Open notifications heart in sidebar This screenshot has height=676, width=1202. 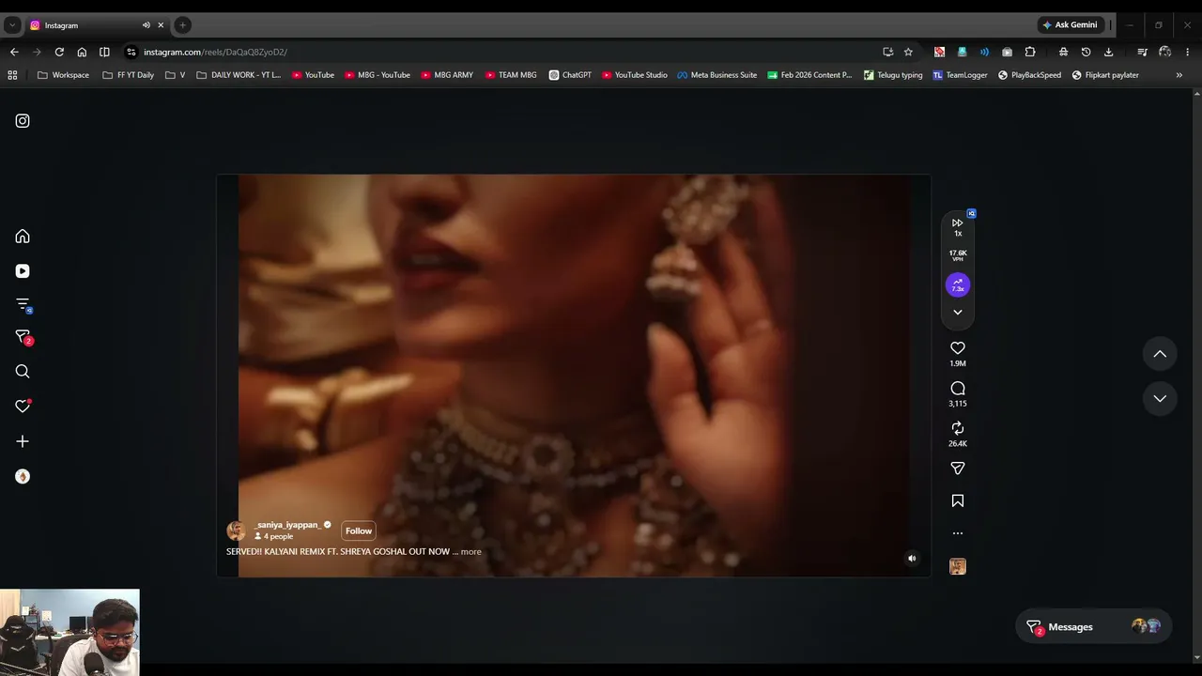pos(23,407)
